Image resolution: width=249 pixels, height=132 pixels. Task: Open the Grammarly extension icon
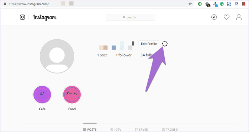[222, 4]
